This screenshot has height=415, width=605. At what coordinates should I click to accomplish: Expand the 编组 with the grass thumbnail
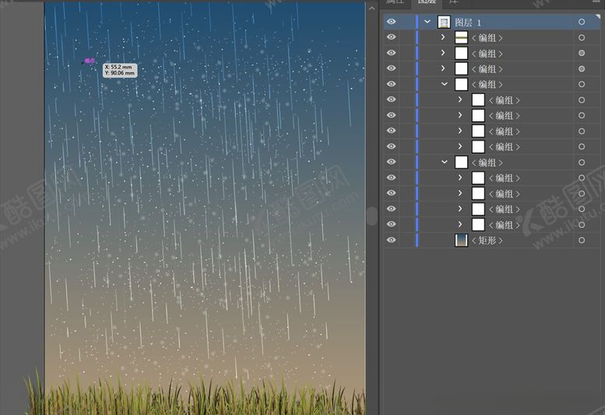pyautogui.click(x=443, y=38)
